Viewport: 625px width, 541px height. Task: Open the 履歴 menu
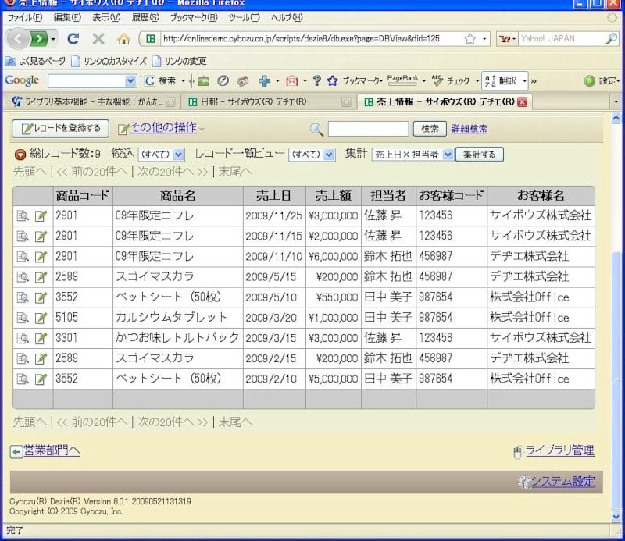pos(145,17)
